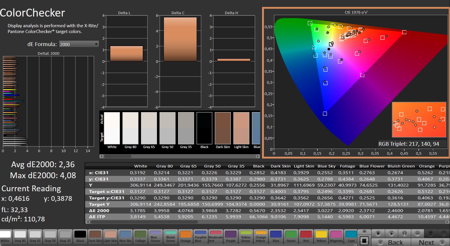Start the Read Continuous play button
Image resolution: width=450 pixels, height=246 pixels.
tap(391, 233)
